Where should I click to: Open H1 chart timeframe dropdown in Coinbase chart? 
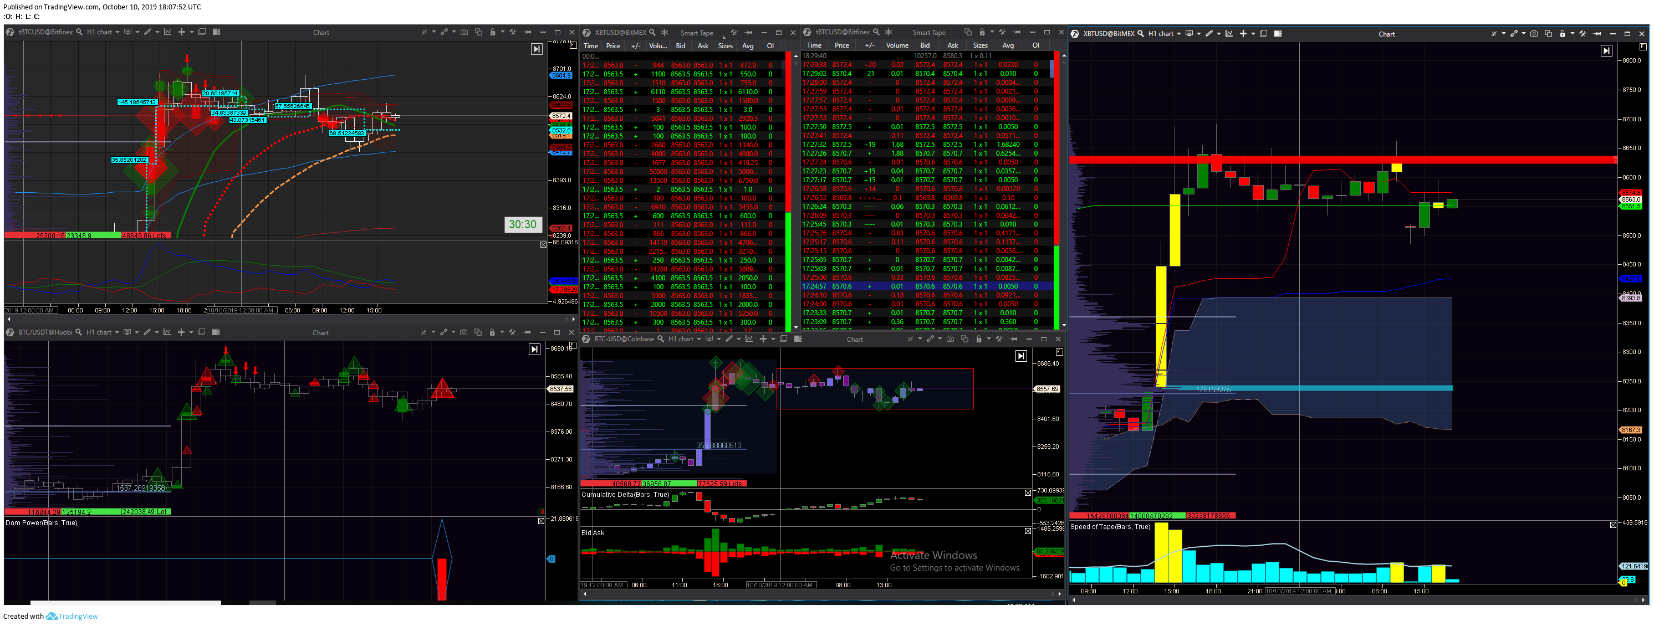pyautogui.click(x=684, y=339)
